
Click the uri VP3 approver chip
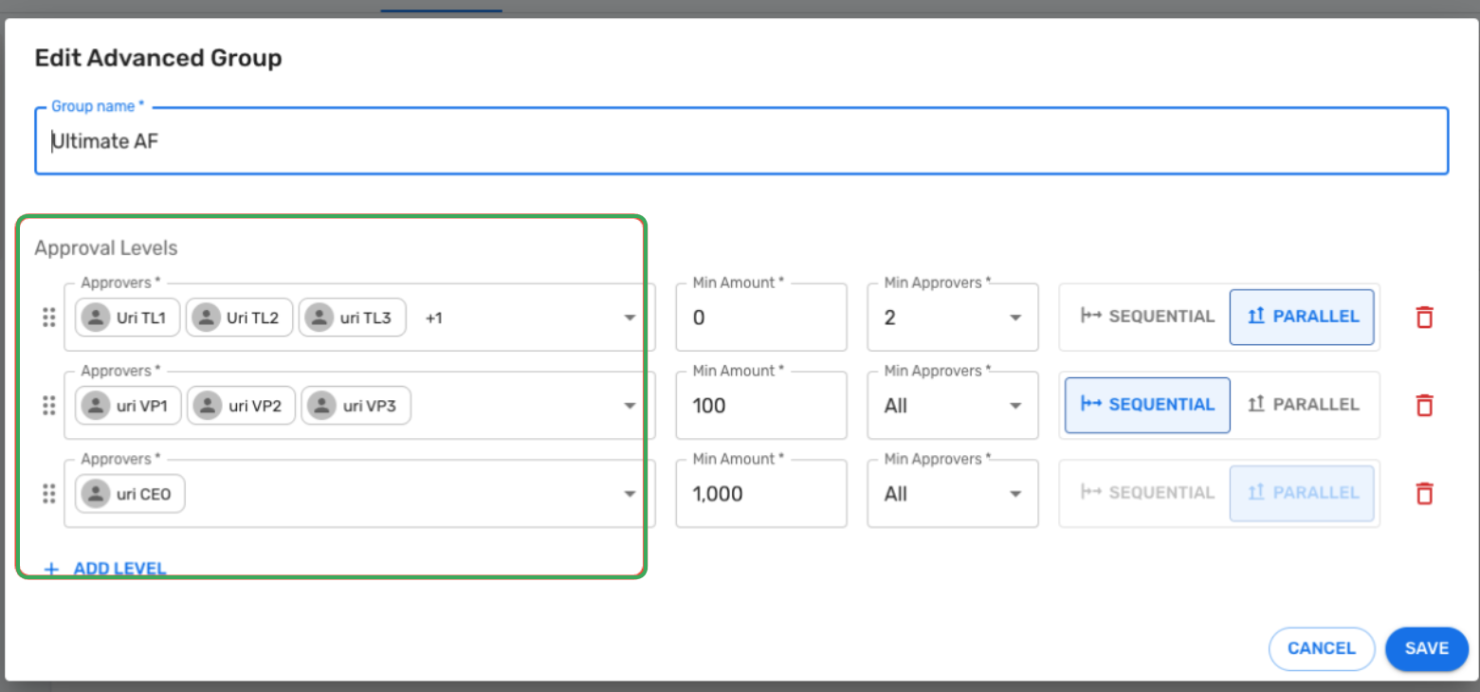[356, 406]
